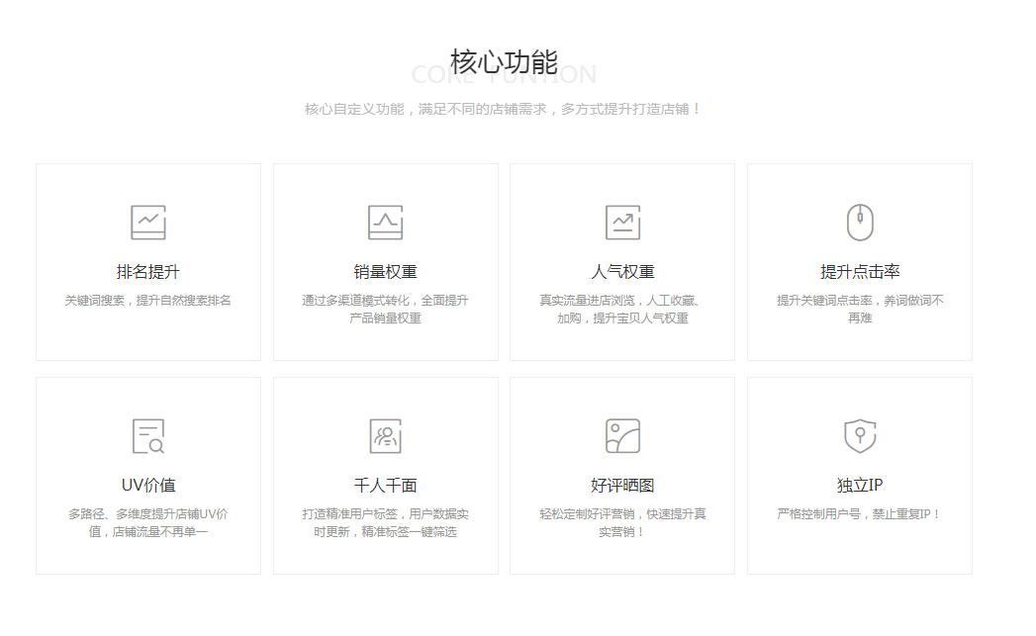
Task: Click the UV价值 title
Action: (x=148, y=486)
